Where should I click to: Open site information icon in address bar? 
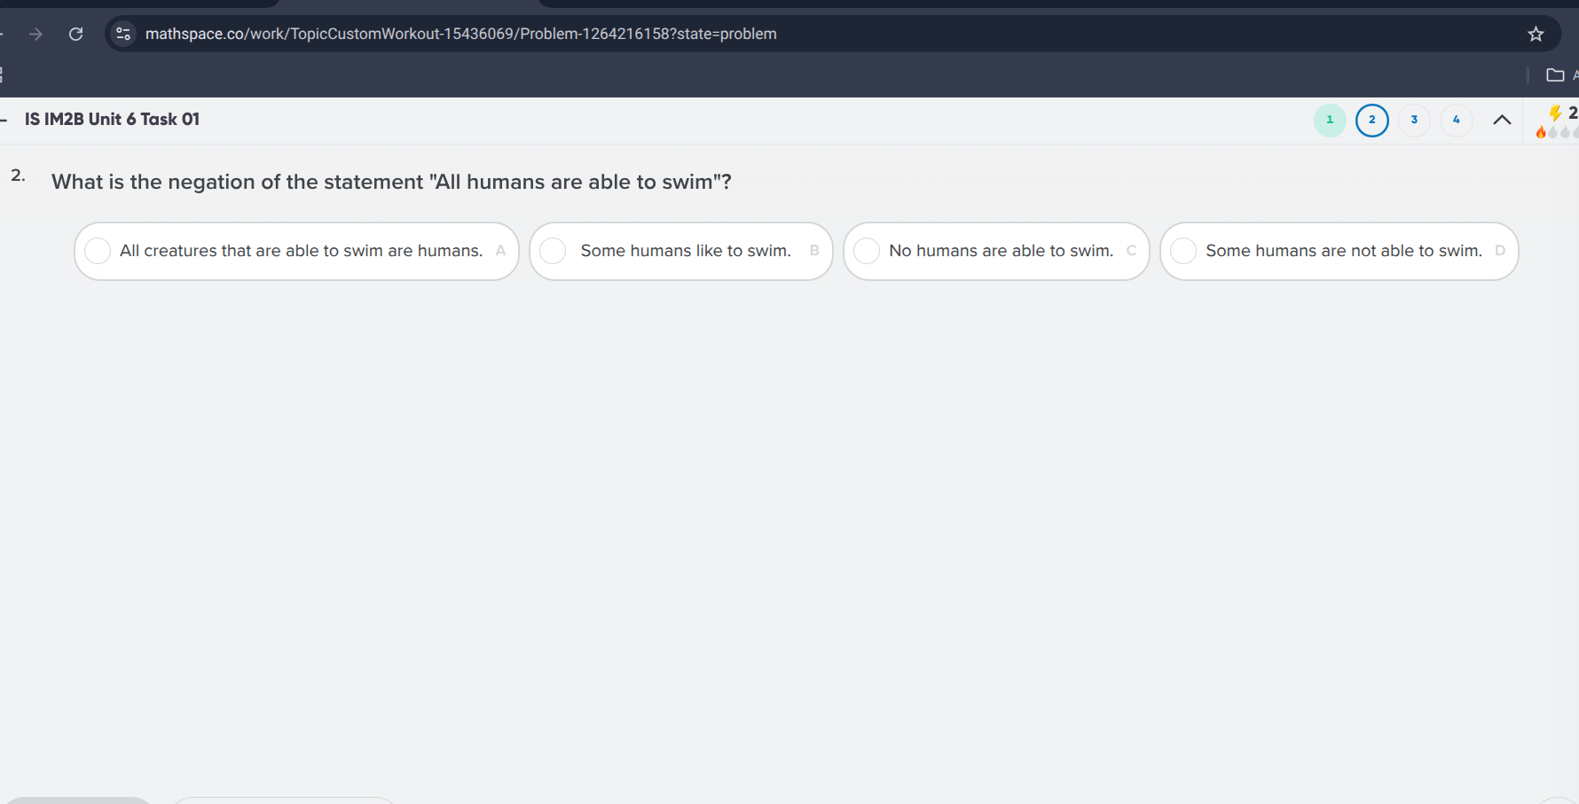(123, 34)
